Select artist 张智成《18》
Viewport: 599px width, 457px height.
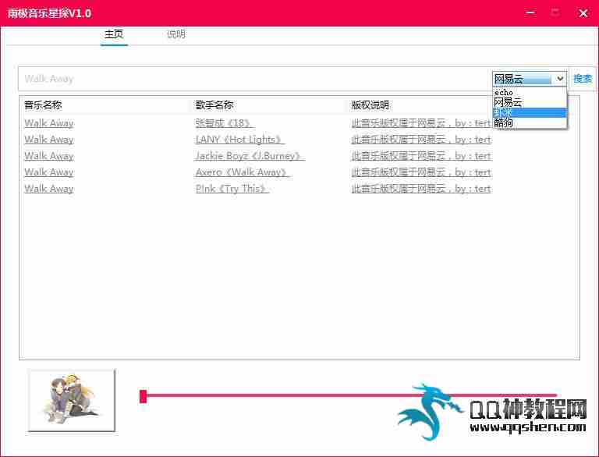tap(225, 123)
